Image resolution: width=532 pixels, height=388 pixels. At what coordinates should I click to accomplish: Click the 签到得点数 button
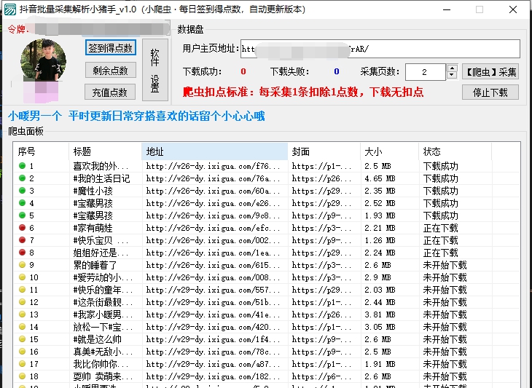111,48
